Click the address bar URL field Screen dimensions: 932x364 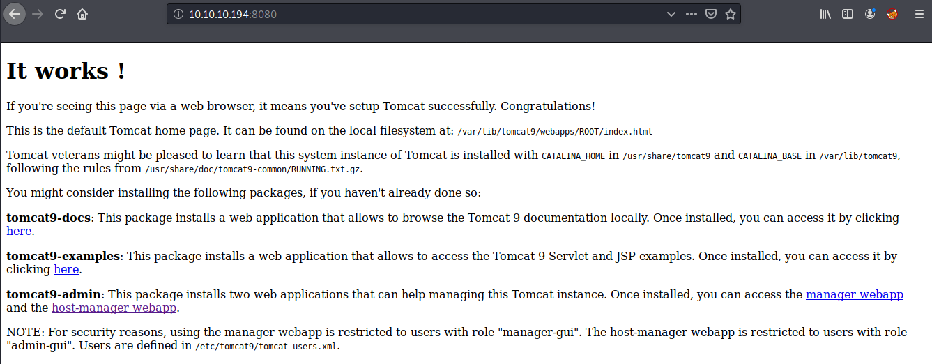tap(418, 14)
